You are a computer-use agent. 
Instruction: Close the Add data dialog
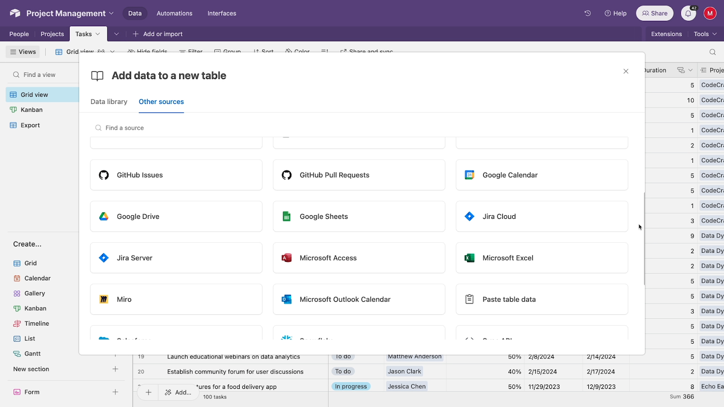[626, 71]
